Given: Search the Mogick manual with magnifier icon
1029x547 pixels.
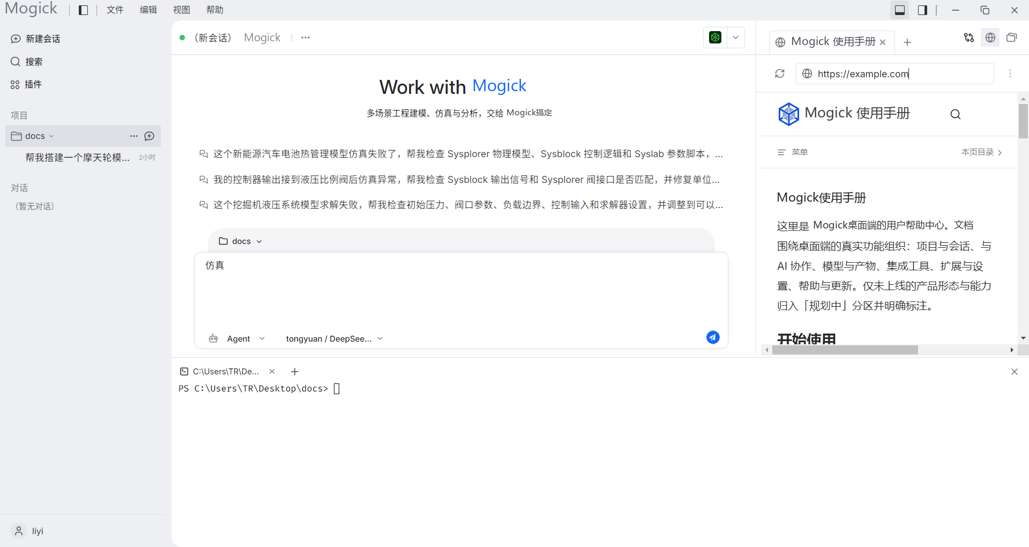Looking at the screenshot, I should pos(956,114).
